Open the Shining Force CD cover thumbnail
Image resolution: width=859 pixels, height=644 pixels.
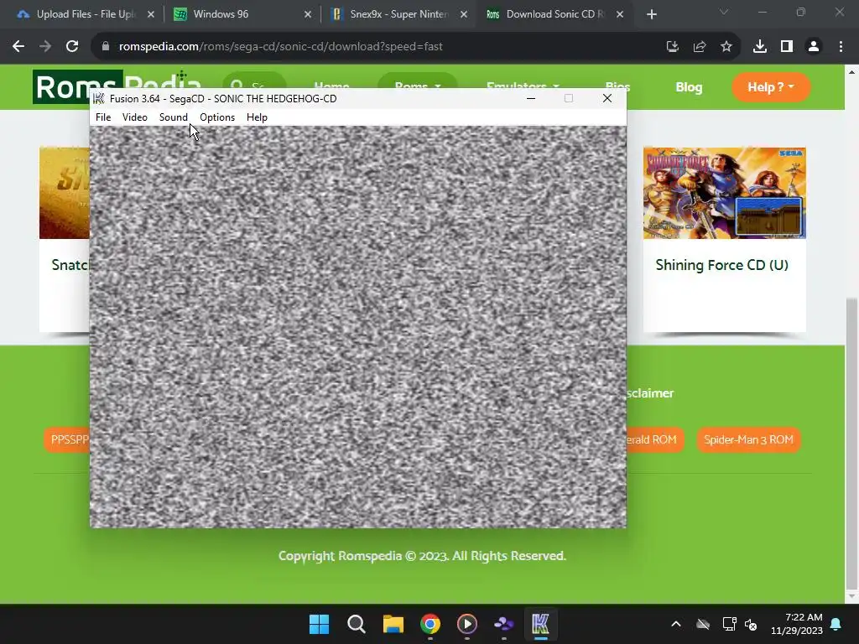[724, 193]
